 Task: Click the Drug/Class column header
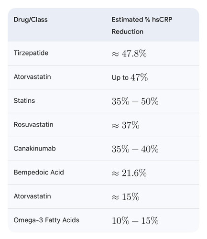31,20
